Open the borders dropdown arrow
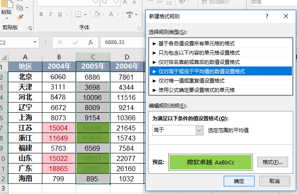This screenshot has height=194, width=297. click(x=85, y=14)
